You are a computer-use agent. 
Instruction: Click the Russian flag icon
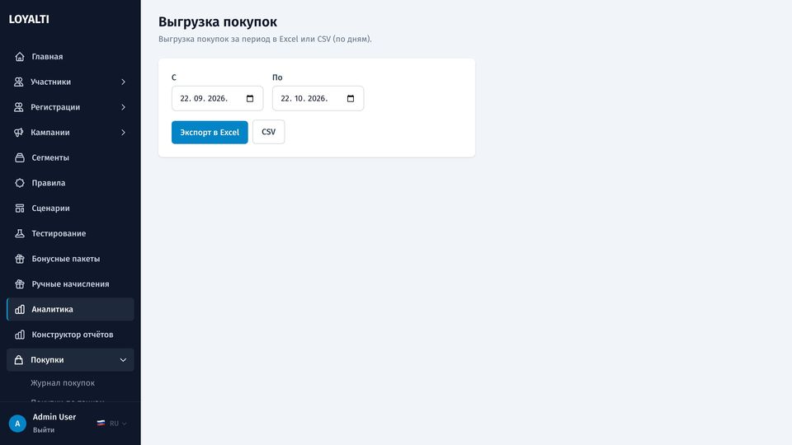(x=101, y=424)
